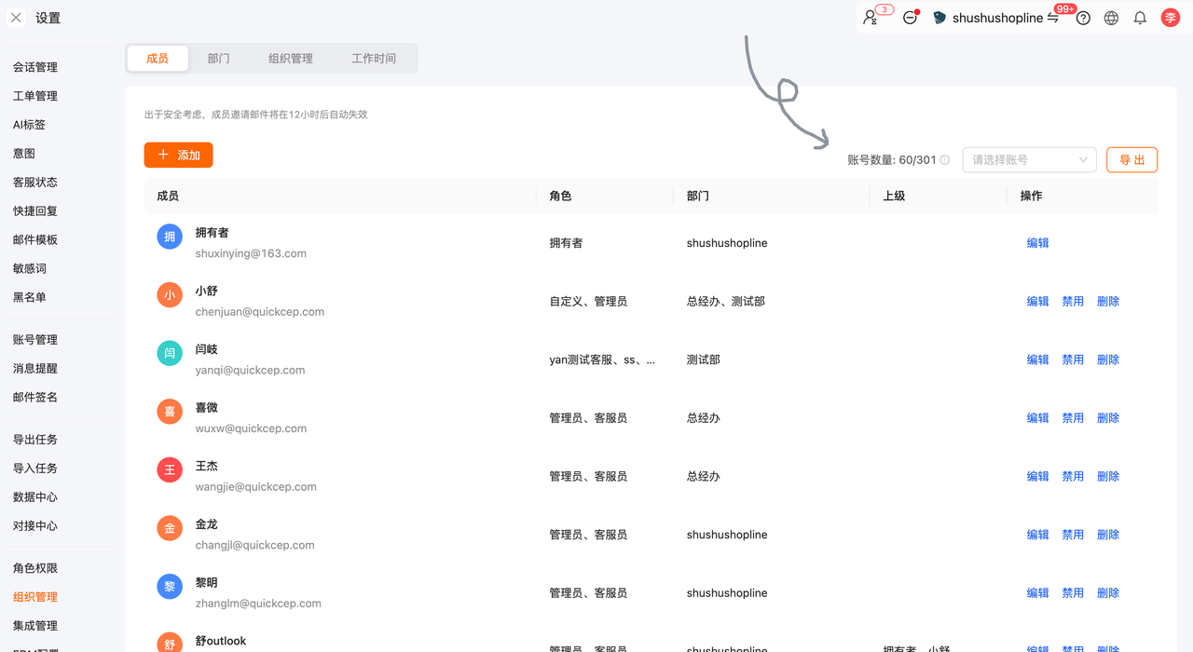This screenshot has width=1193, height=652.
Task: Switch to the 工作时间 tab
Action: [x=374, y=59]
